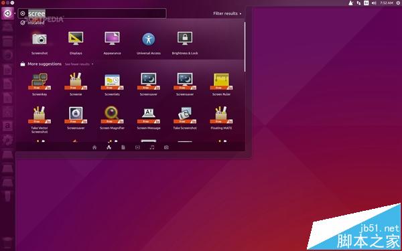The width and height of the screenshot is (402, 251).
Task: Open the keyboard layout indicator
Action: [366, 3]
